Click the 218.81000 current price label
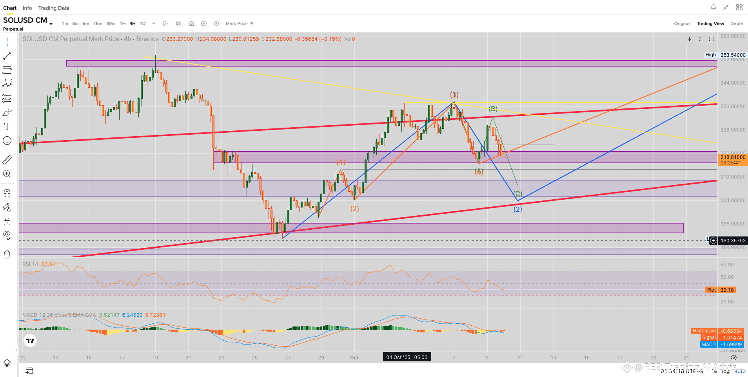 click(733, 160)
